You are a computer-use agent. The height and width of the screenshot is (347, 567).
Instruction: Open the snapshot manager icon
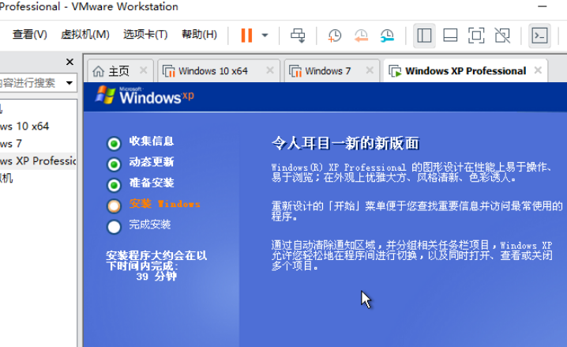pyautogui.click(x=387, y=36)
